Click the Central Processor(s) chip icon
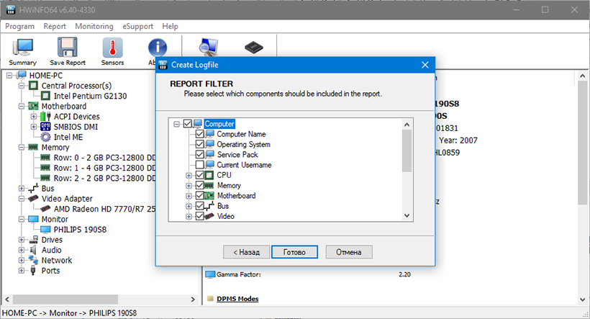This screenshot has height=319, width=590. pos(34,86)
